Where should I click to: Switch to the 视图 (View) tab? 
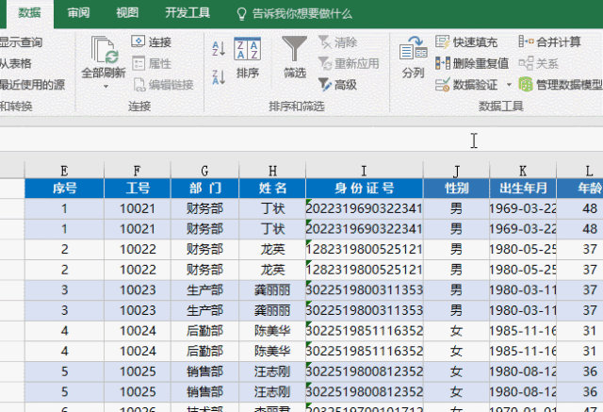click(x=127, y=13)
